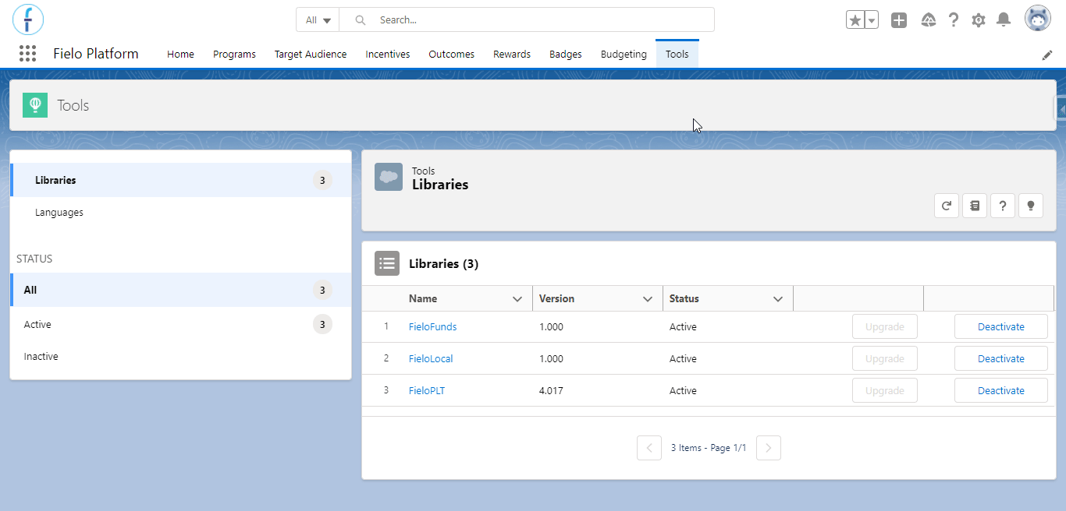
Task: Open the Version column menu chevron
Action: tap(648, 299)
